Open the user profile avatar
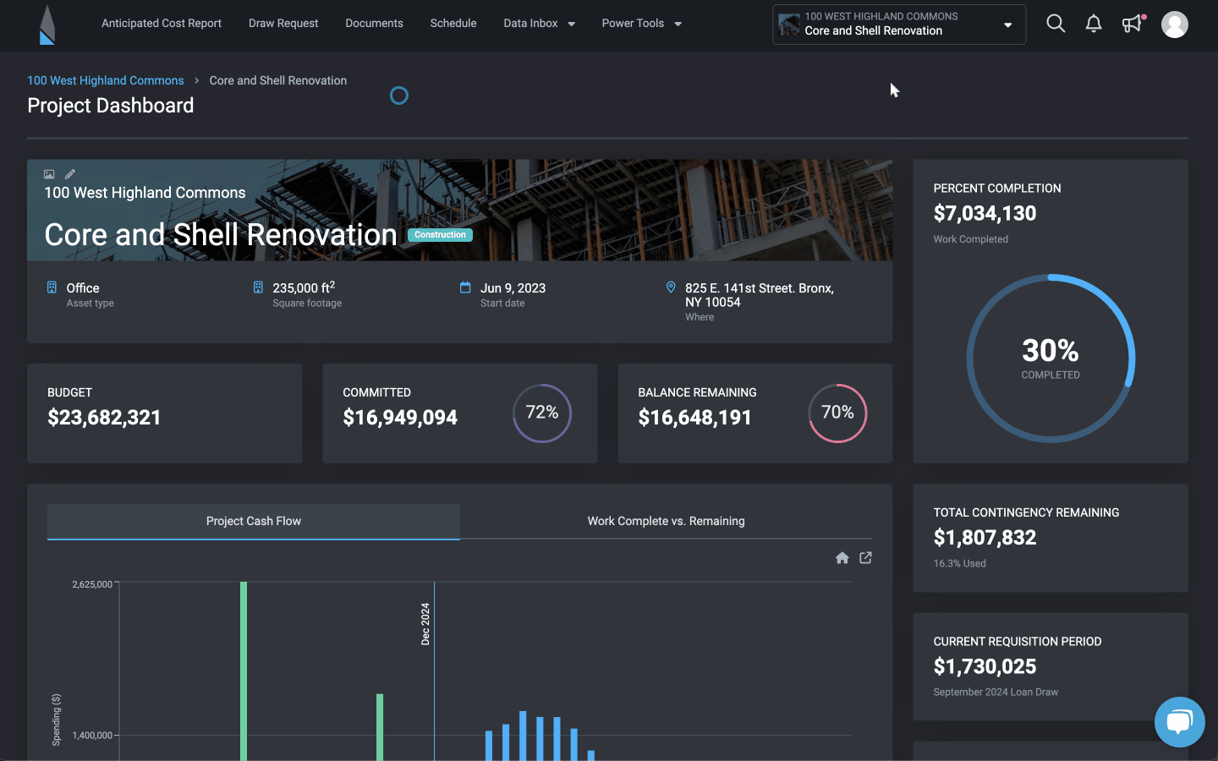1218x761 pixels. click(x=1175, y=25)
